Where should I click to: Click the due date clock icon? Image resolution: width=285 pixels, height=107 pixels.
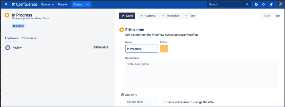[x=123, y=95]
